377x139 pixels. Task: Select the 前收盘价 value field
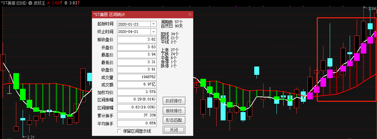pyautogui.click(x=137, y=40)
